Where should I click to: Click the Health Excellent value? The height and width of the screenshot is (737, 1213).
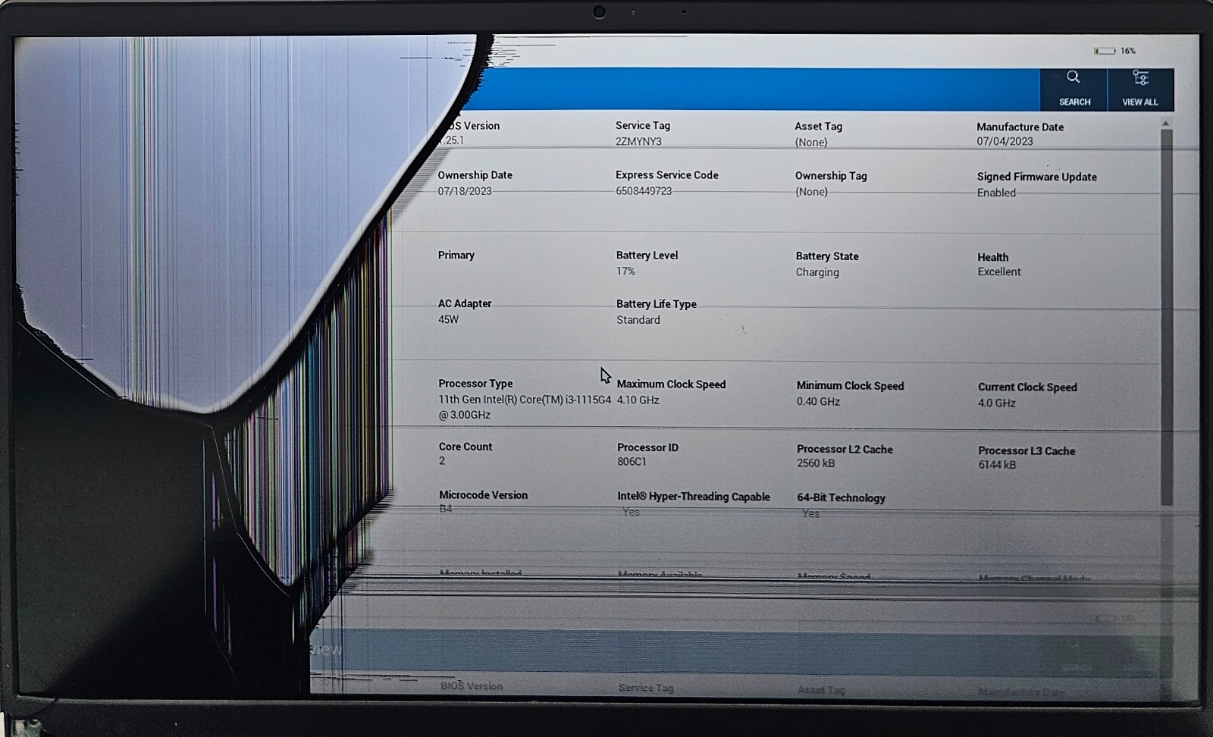coord(999,271)
